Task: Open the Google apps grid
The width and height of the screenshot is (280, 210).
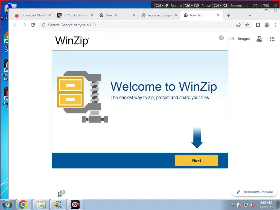Action: tap(272, 39)
